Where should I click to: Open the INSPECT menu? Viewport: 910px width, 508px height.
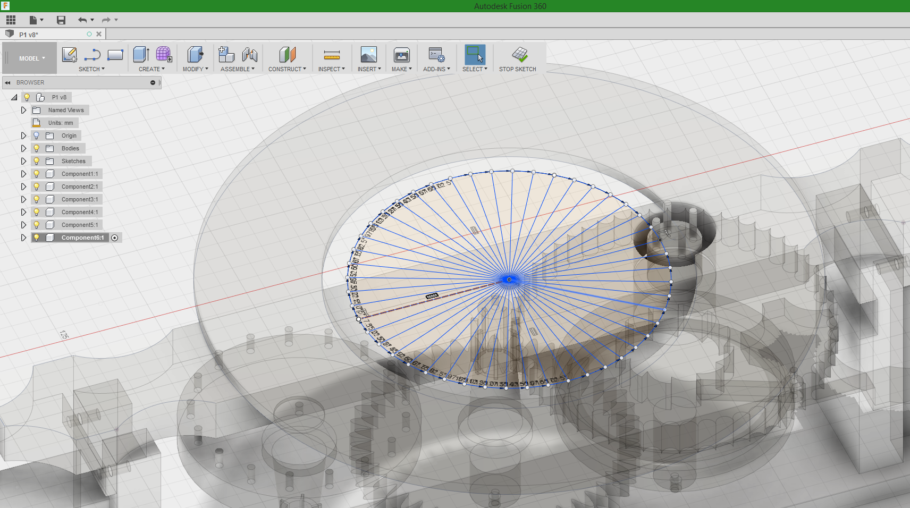[x=332, y=69]
